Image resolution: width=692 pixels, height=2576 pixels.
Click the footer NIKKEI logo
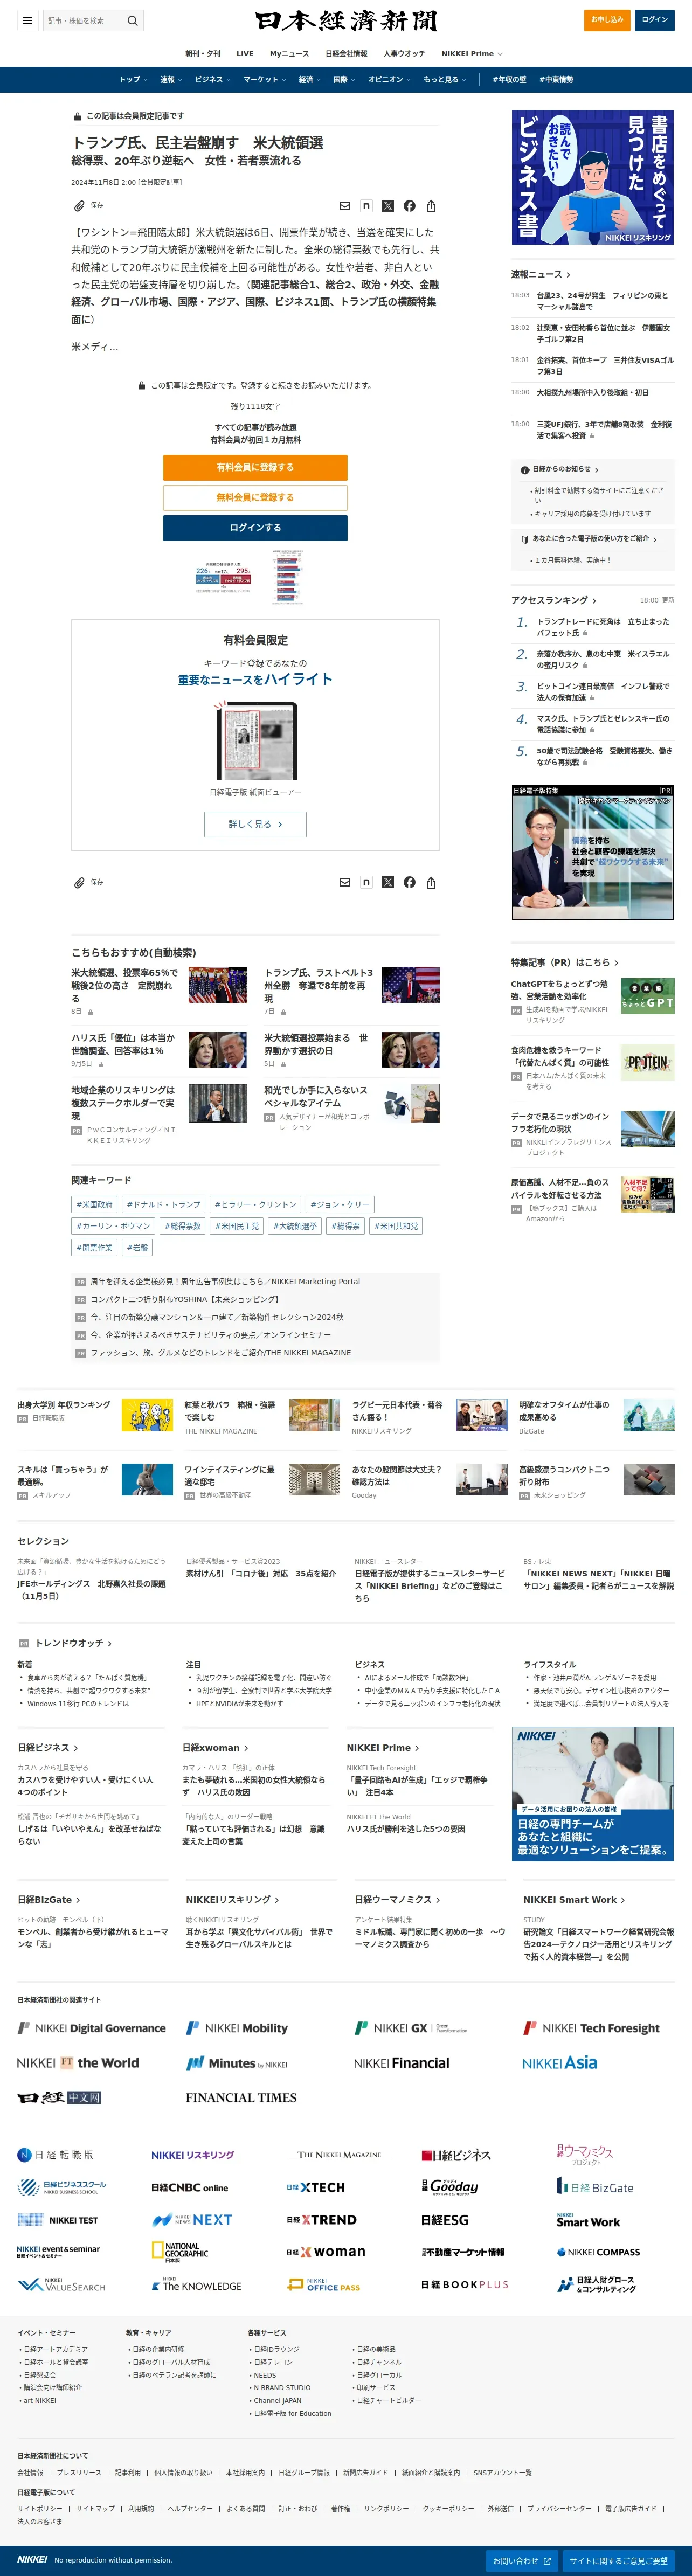(32, 2559)
